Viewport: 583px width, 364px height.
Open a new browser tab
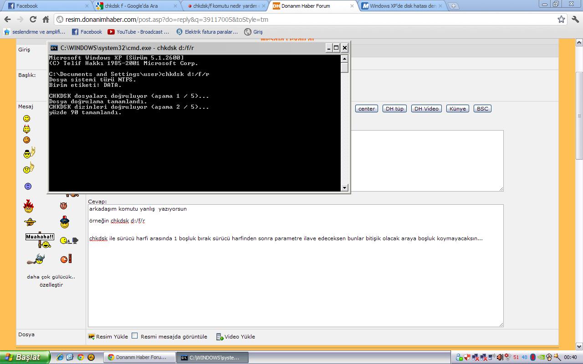(453, 6)
